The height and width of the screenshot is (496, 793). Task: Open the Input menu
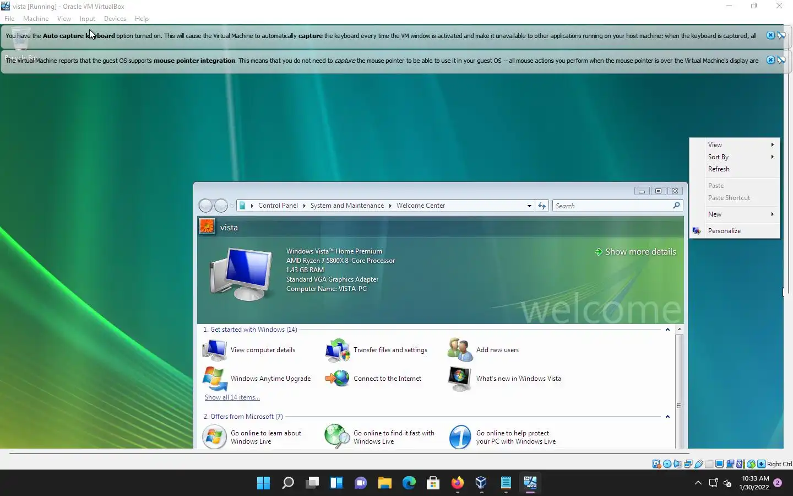click(x=87, y=18)
